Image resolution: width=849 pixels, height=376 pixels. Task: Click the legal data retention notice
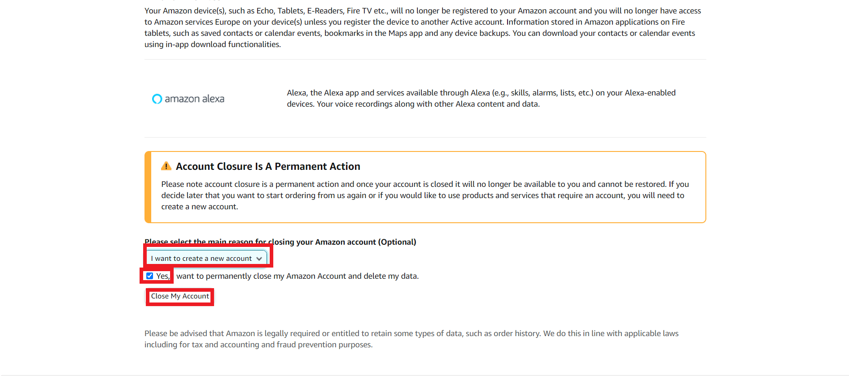point(411,339)
